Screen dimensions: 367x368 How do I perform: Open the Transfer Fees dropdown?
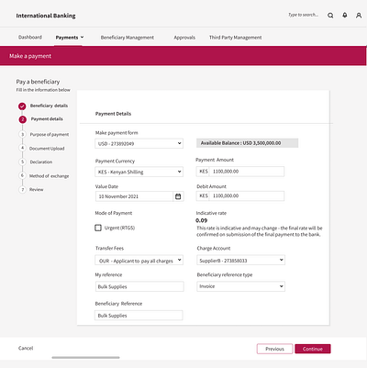tap(139, 261)
